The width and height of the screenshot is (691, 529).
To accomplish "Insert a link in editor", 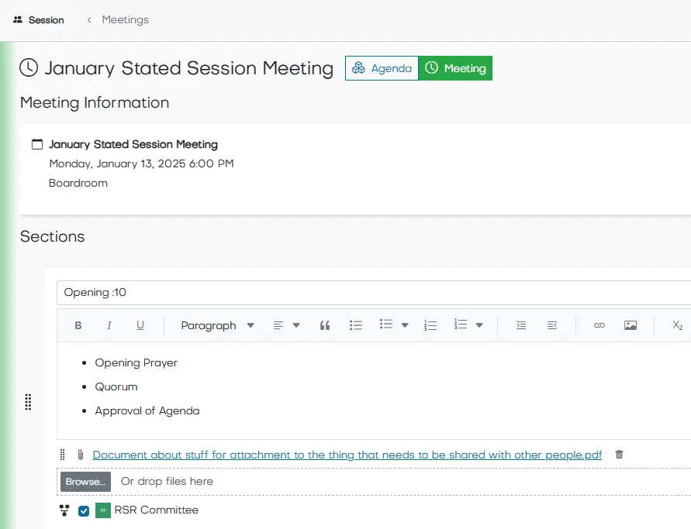I will click(x=599, y=325).
